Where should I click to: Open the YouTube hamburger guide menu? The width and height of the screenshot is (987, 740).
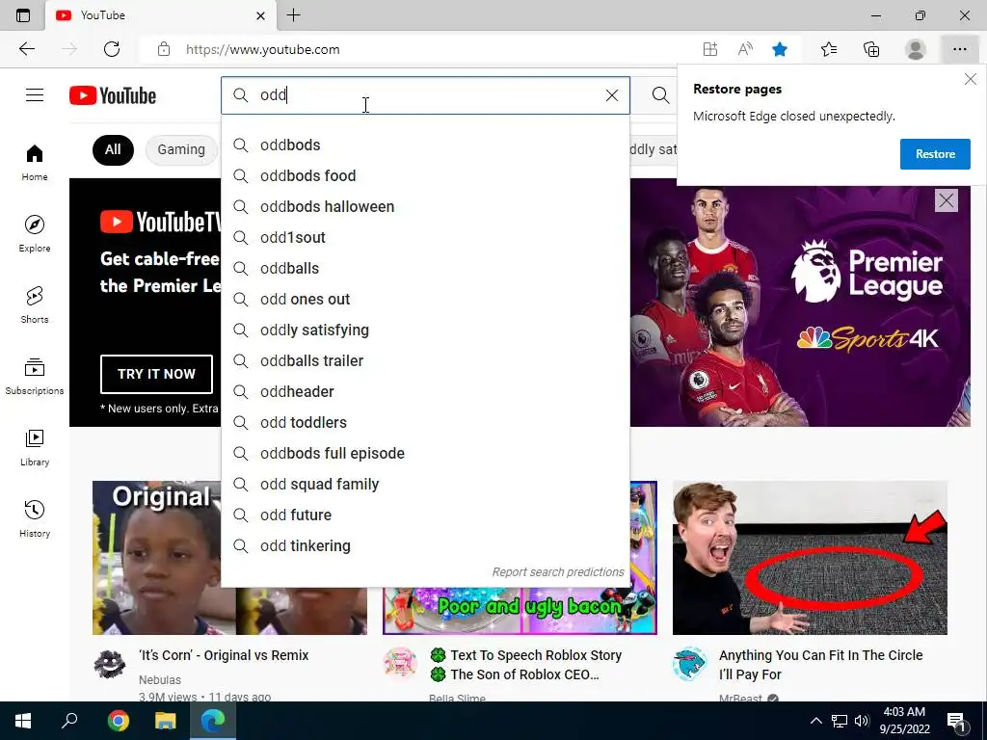[x=35, y=95]
